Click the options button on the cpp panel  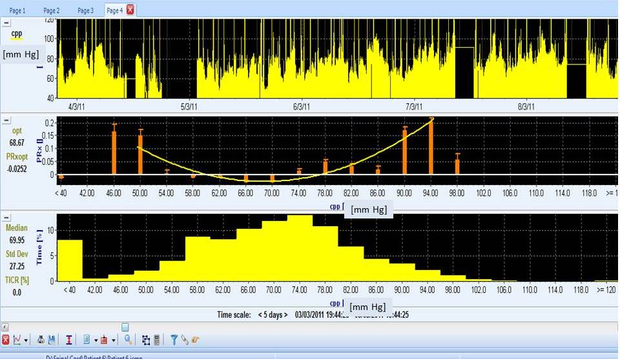click(6, 23)
